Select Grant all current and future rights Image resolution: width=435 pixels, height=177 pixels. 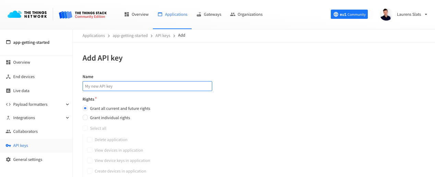click(x=85, y=108)
